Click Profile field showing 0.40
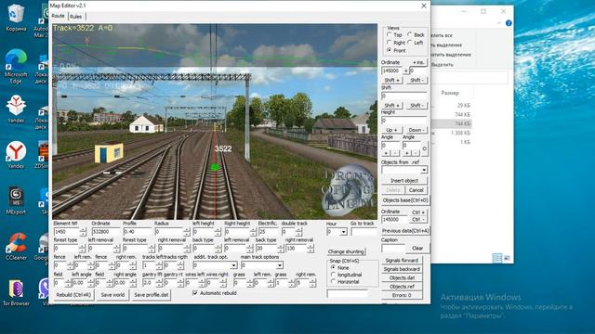 137,231
